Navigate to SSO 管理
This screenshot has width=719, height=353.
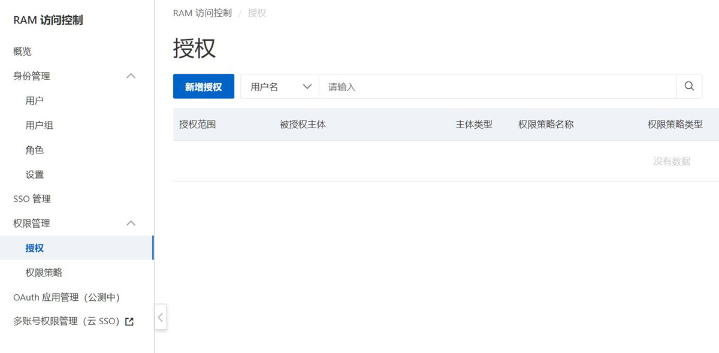click(32, 199)
